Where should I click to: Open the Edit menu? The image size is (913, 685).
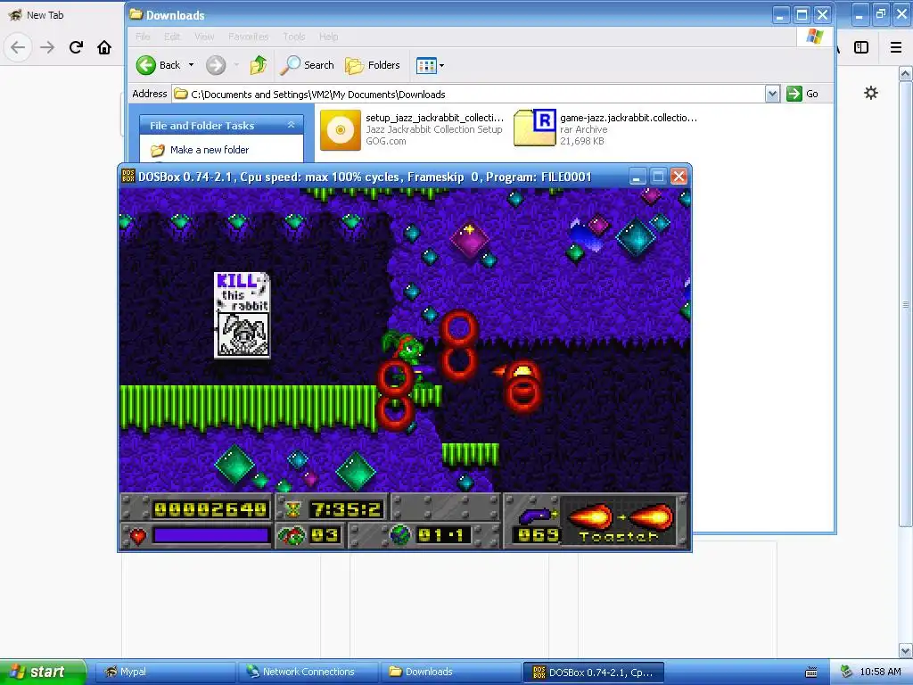[172, 37]
